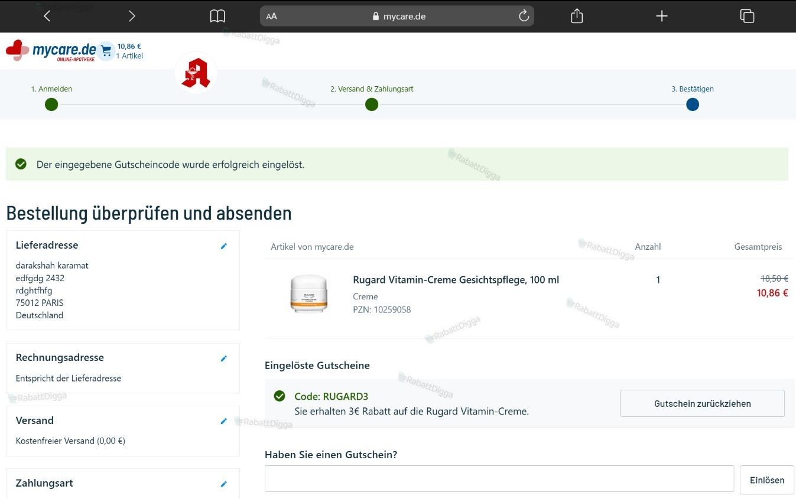Screen dimensions: 796x499
Task: Show all open tabs overview icon
Action: tap(747, 16)
